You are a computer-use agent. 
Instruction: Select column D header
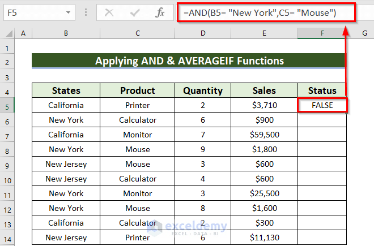203,33
